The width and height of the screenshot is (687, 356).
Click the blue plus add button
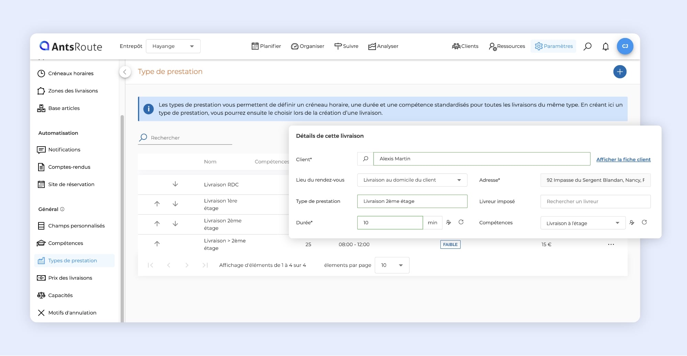[620, 72]
